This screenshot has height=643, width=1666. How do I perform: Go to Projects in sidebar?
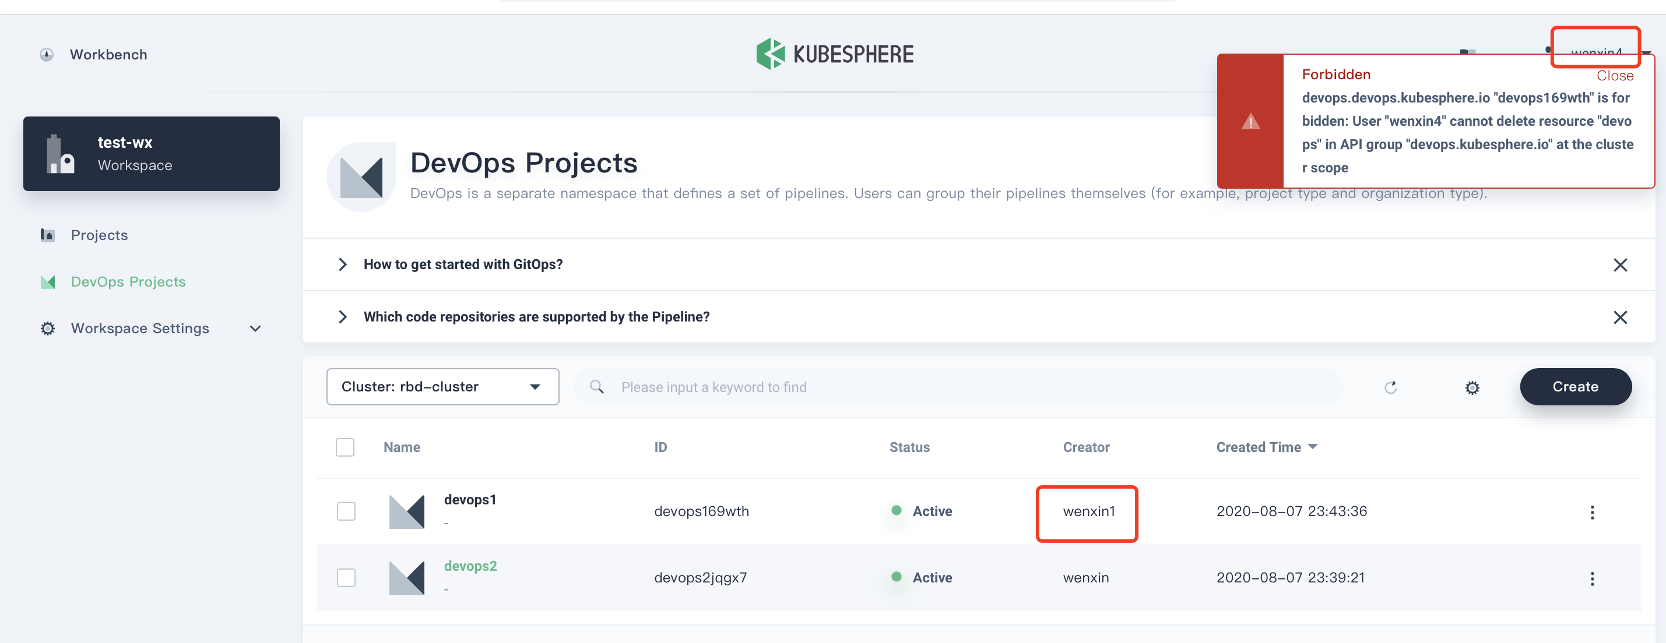click(99, 235)
